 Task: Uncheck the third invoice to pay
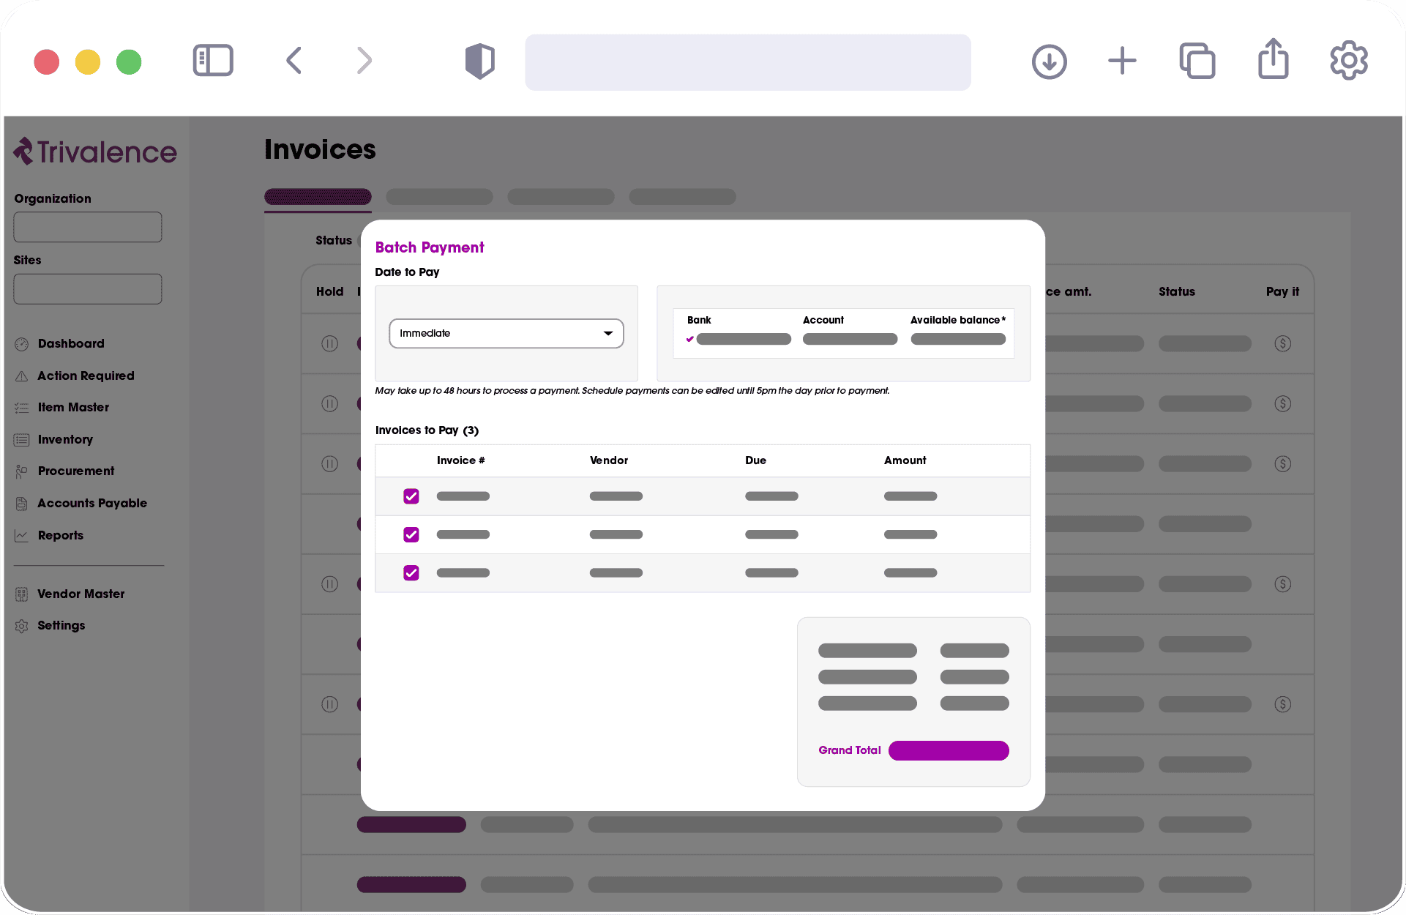tap(411, 572)
